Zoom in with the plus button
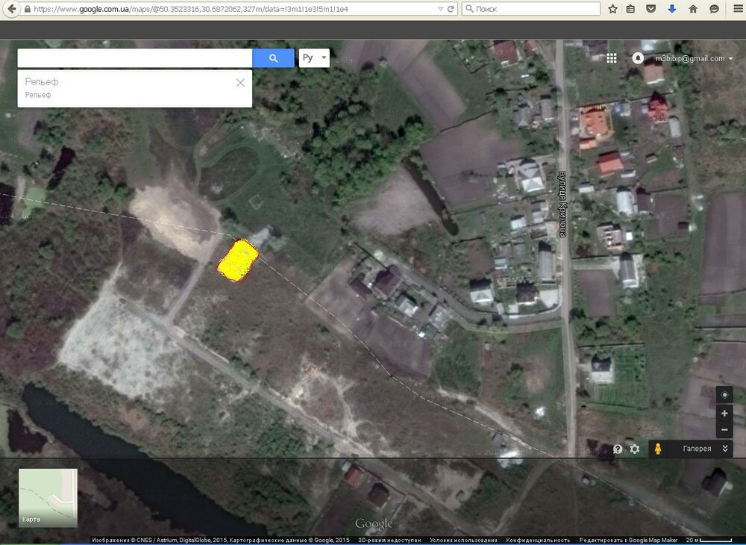This screenshot has height=545, width=746. (x=724, y=413)
